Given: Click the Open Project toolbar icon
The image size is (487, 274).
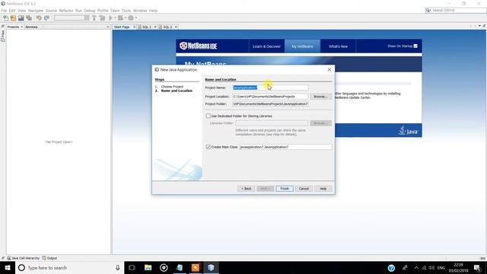Looking at the screenshot, I should 21,18.
